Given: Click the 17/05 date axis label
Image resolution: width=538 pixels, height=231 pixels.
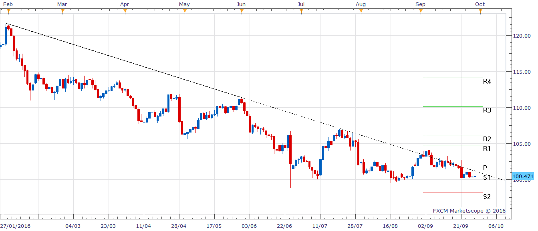Looking at the screenshot, I should point(214,226).
